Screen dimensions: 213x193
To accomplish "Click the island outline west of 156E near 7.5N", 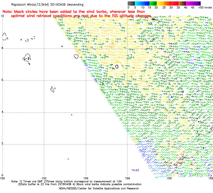I will pyautogui.click(x=76, y=56).
